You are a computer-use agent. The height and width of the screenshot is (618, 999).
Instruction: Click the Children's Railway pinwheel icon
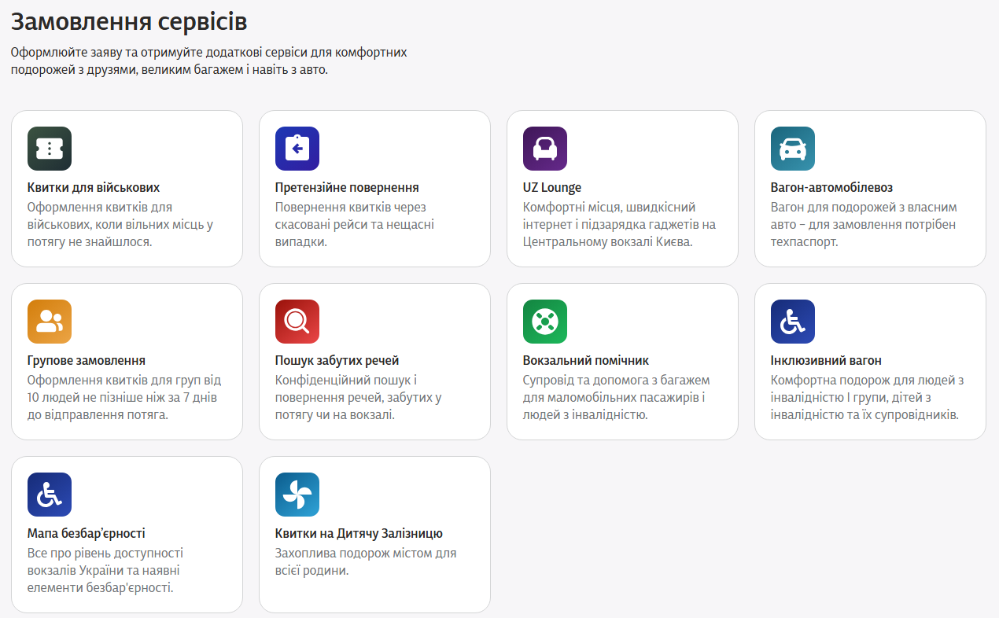coord(297,495)
